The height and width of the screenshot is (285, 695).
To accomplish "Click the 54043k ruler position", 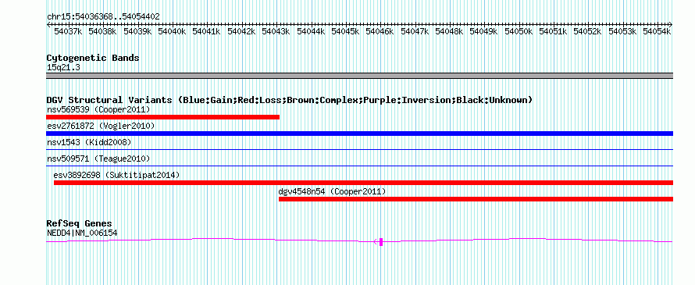I will (x=276, y=31).
